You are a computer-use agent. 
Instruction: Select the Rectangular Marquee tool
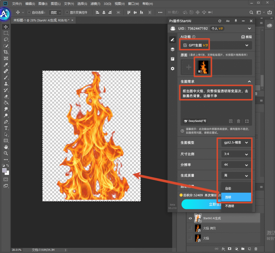pyautogui.click(x=6, y=33)
